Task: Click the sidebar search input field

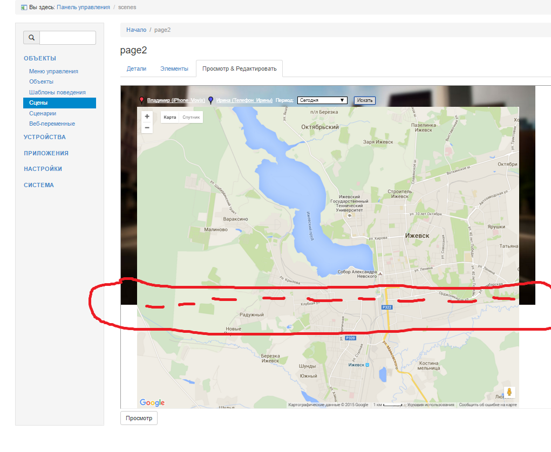Action: click(67, 38)
